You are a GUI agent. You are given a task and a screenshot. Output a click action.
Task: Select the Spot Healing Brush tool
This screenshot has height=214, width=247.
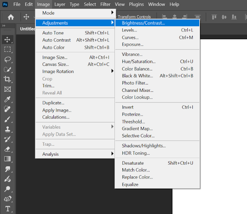(x=7, y=109)
